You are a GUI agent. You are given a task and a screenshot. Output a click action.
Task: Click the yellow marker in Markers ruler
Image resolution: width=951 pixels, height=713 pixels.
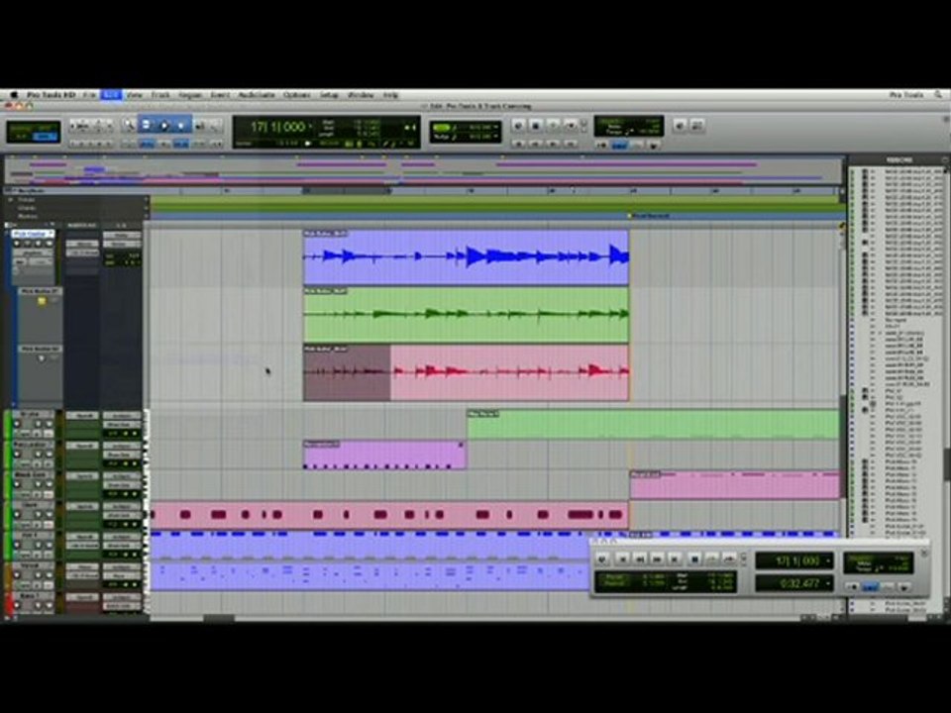630,216
